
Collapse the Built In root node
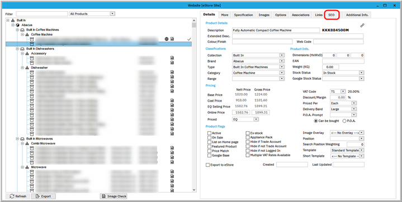point(8,20)
